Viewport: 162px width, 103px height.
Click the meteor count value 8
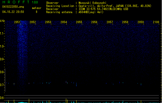click(37, 12)
